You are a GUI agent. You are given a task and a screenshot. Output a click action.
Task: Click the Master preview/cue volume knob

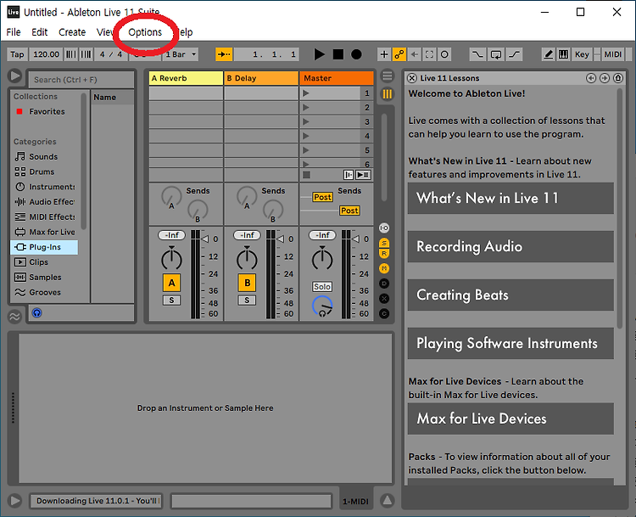pos(322,306)
